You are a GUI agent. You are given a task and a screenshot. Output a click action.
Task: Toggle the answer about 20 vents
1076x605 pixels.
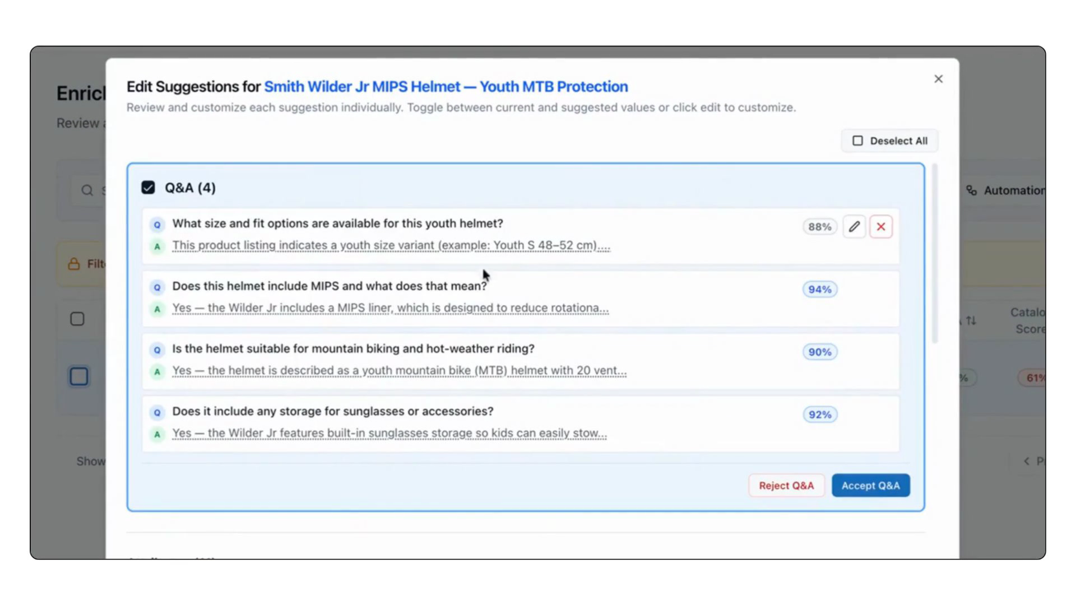399,371
